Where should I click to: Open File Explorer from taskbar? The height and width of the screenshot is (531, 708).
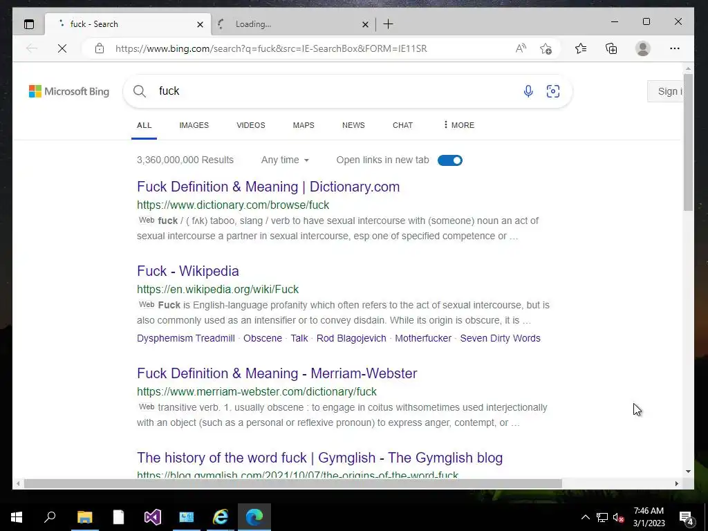tap(84, 517)
